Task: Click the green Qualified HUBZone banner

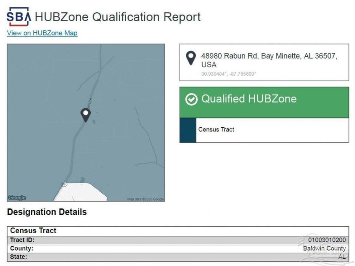Action: click(x=264, y=102)
